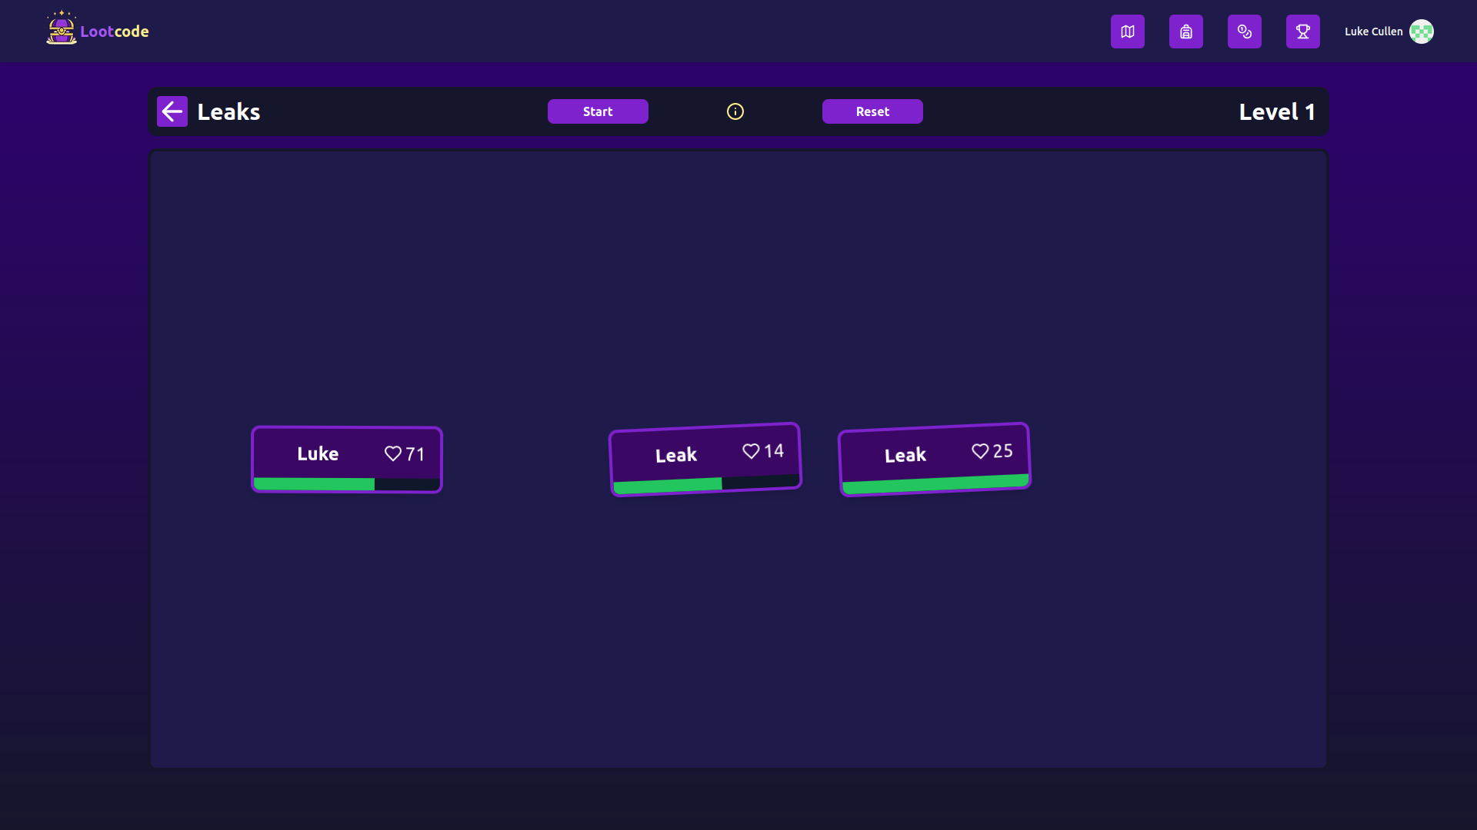Click the Reset button

(872, 111)
